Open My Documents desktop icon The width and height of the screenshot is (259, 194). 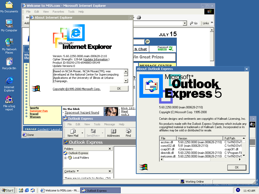point(9,7)
